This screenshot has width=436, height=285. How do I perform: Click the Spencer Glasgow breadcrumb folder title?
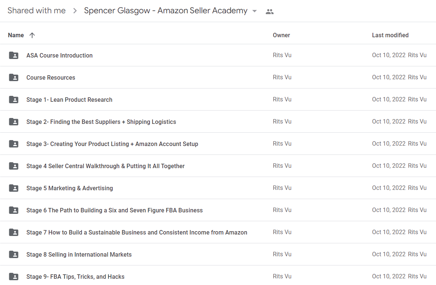(x=166, y=11)
